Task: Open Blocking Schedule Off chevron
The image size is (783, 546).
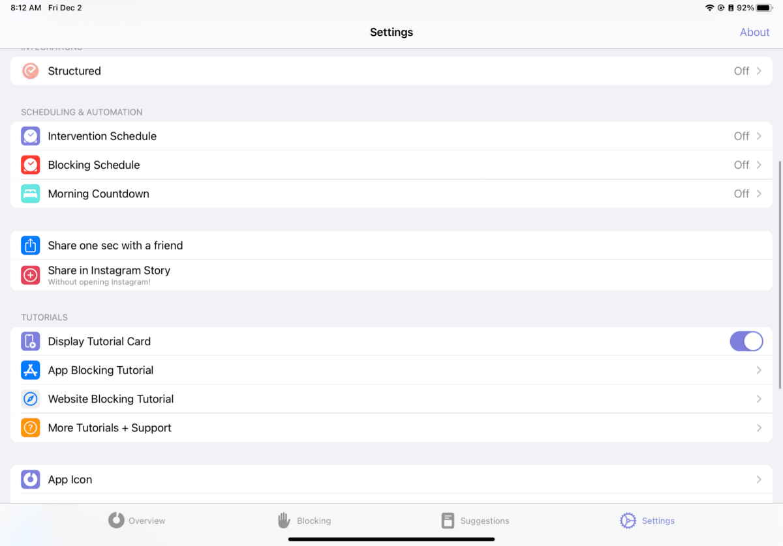Action: 759,165
